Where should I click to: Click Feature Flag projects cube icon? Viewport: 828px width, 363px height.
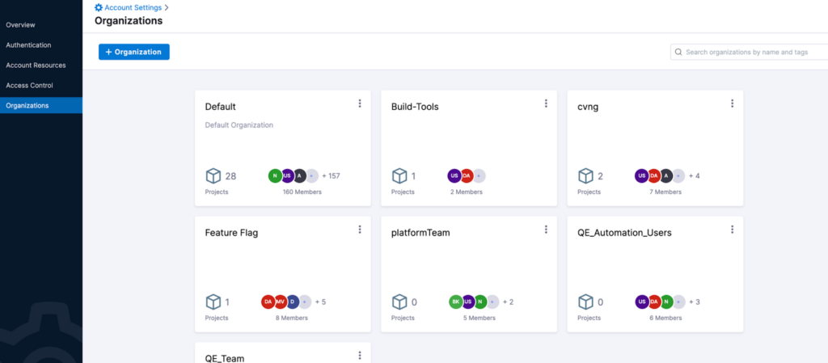[213, 302]
